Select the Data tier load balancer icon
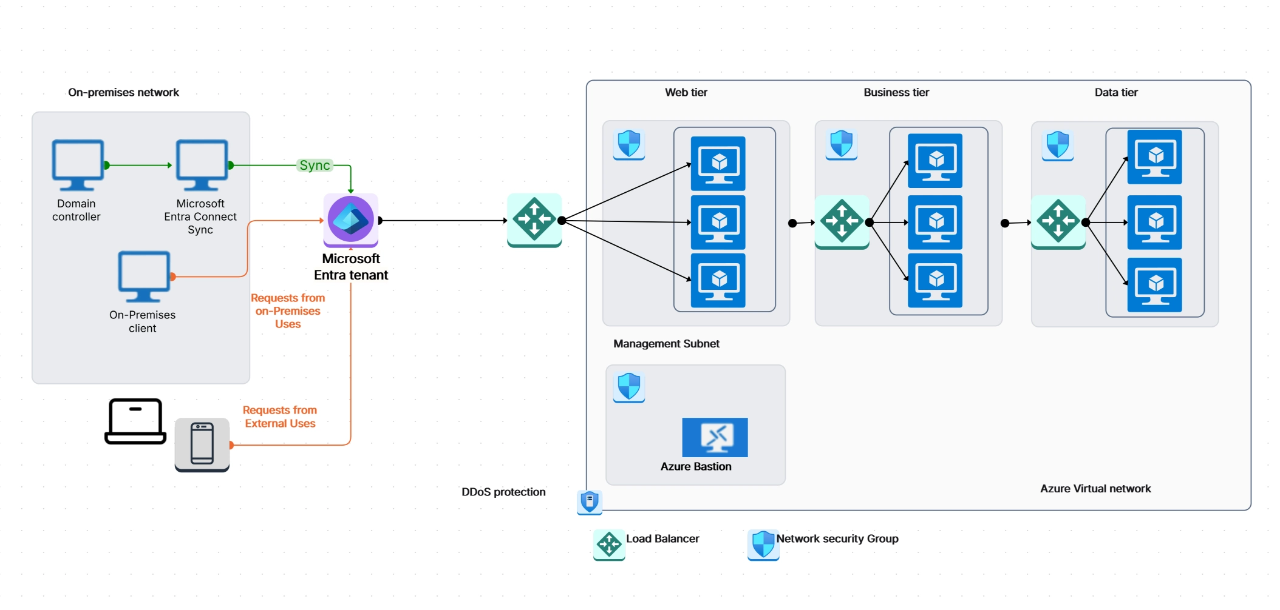The image size is (1280, 610). coord(1058,222)
